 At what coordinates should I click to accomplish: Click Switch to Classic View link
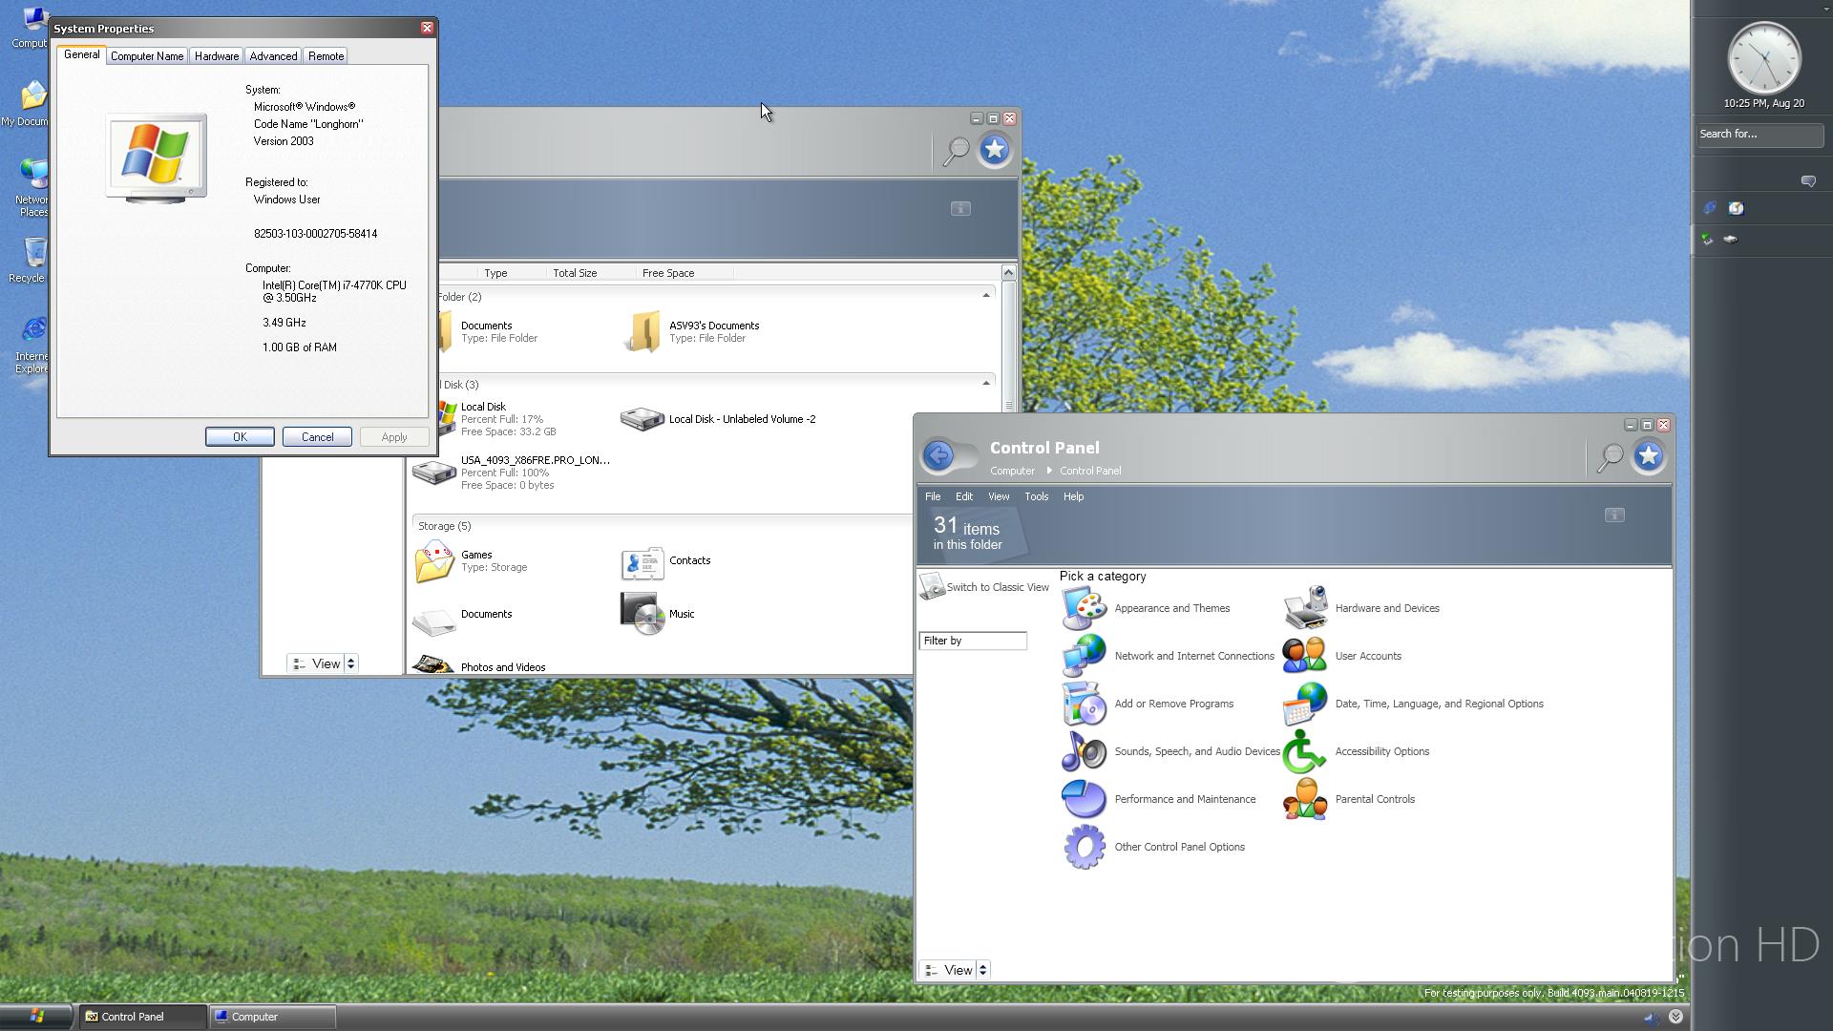pos(997,587)
